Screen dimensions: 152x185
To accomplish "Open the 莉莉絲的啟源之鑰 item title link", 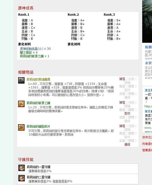I will [x=38, y=103].
